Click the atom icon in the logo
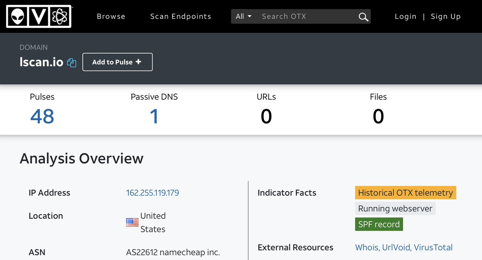The width and height of the screenshot is (482, 260). coord(61,16)
